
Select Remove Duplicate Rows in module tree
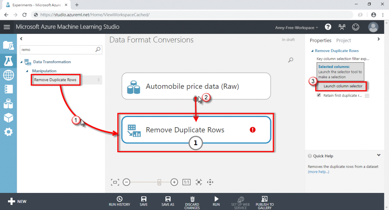pyautogui.click(x=55, y=80)
